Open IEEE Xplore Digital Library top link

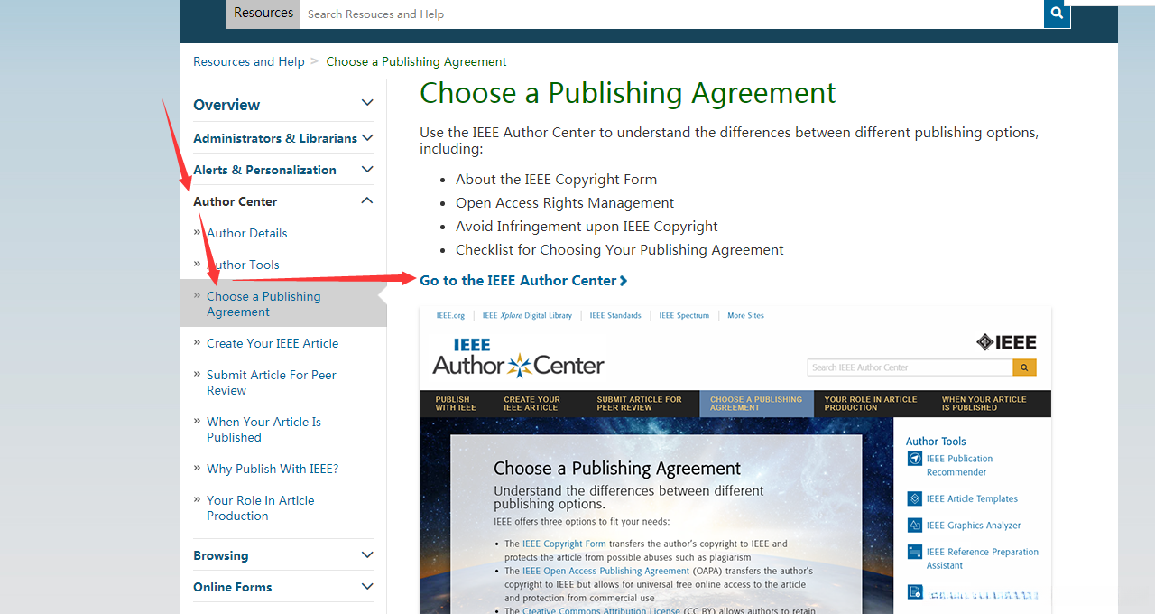click(527, 316)
